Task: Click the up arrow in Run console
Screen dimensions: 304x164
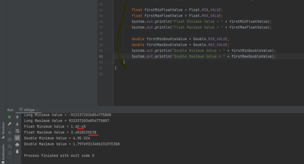Action: [17, 117]
